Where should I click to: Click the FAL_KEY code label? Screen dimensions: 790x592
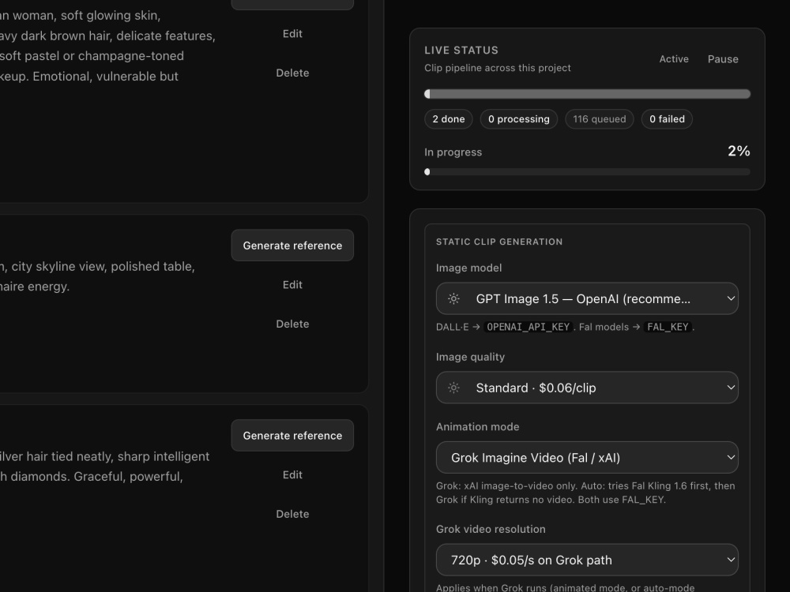coord(668,327)
